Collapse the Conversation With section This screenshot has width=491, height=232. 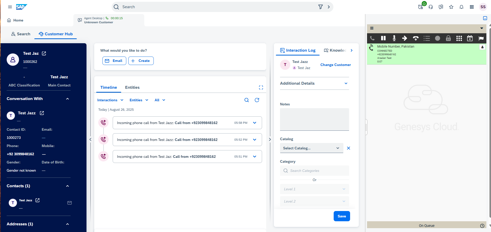[x=68, y=99]
